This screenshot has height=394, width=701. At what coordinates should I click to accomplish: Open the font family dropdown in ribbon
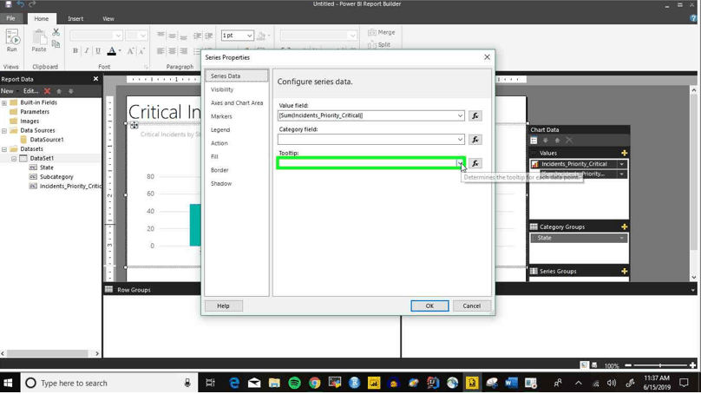(118, 36)
